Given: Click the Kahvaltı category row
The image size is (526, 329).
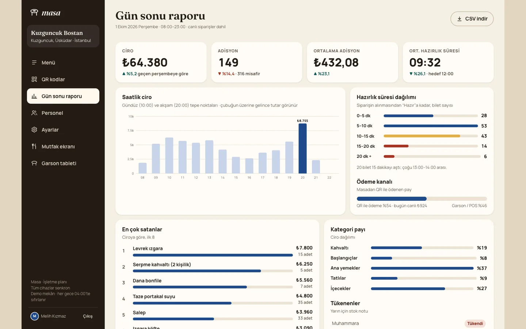Looking at the screenshot, I should 409,248.
